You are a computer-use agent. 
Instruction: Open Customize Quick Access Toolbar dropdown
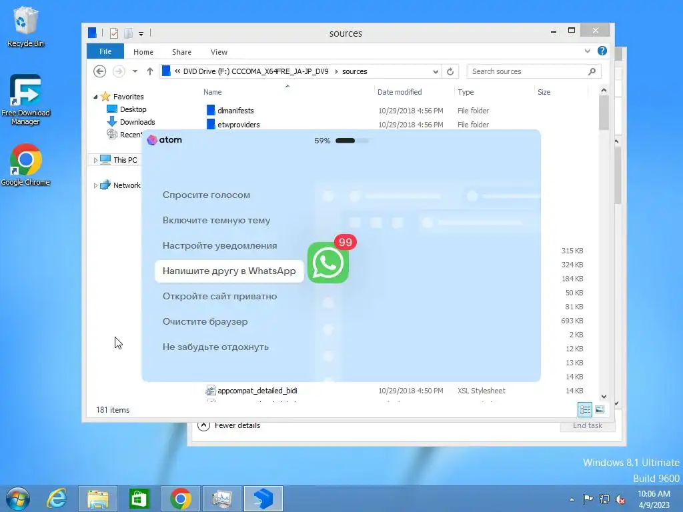click(141, 33)
